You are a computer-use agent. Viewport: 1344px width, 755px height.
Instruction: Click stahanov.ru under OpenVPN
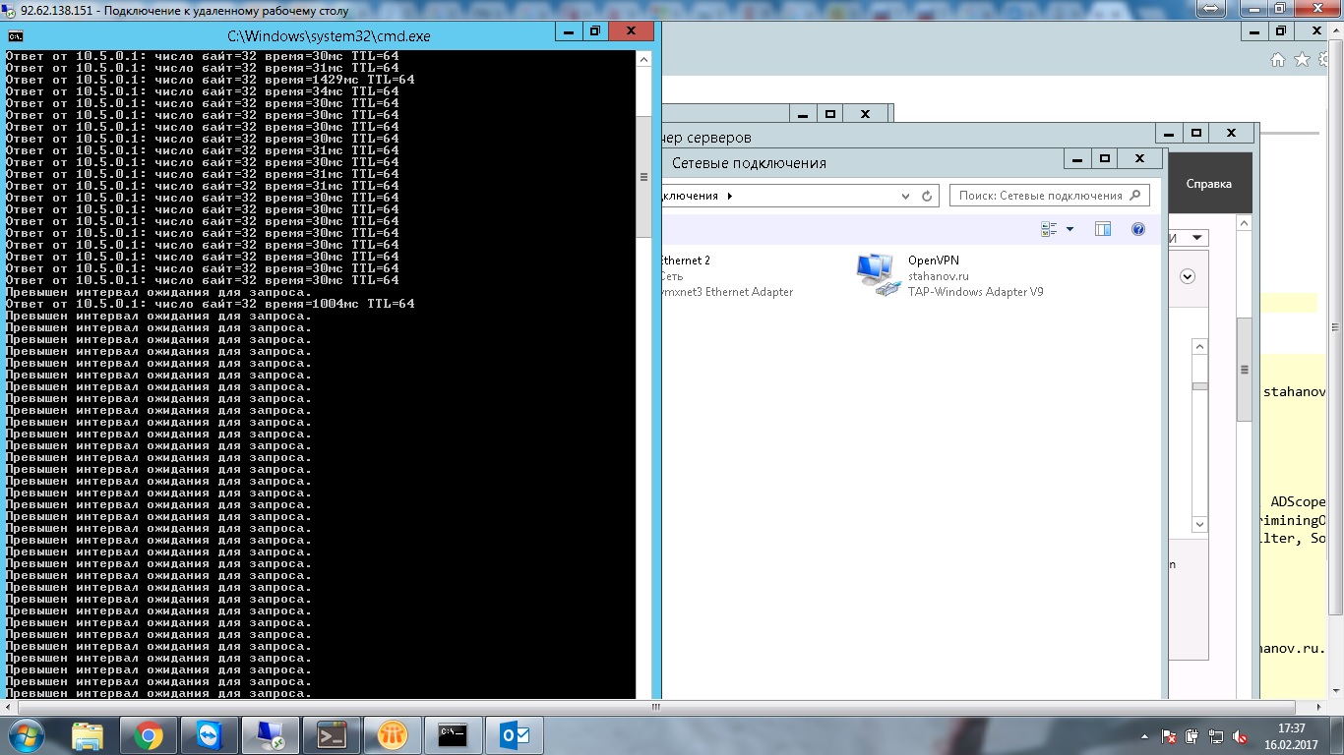(938, 276)
